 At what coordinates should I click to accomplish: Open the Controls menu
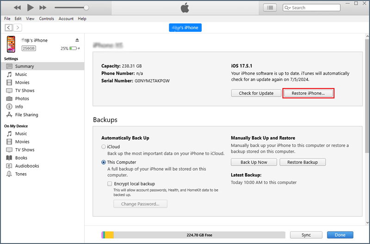47,19
